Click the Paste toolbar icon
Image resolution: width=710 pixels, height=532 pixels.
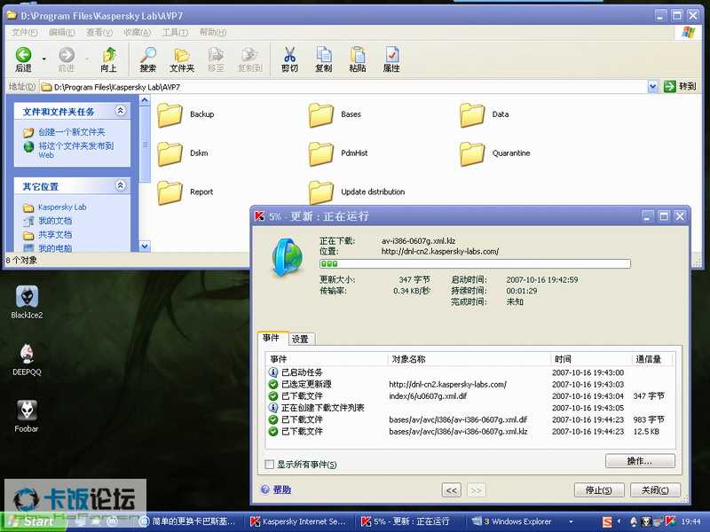tap(358, 59)
